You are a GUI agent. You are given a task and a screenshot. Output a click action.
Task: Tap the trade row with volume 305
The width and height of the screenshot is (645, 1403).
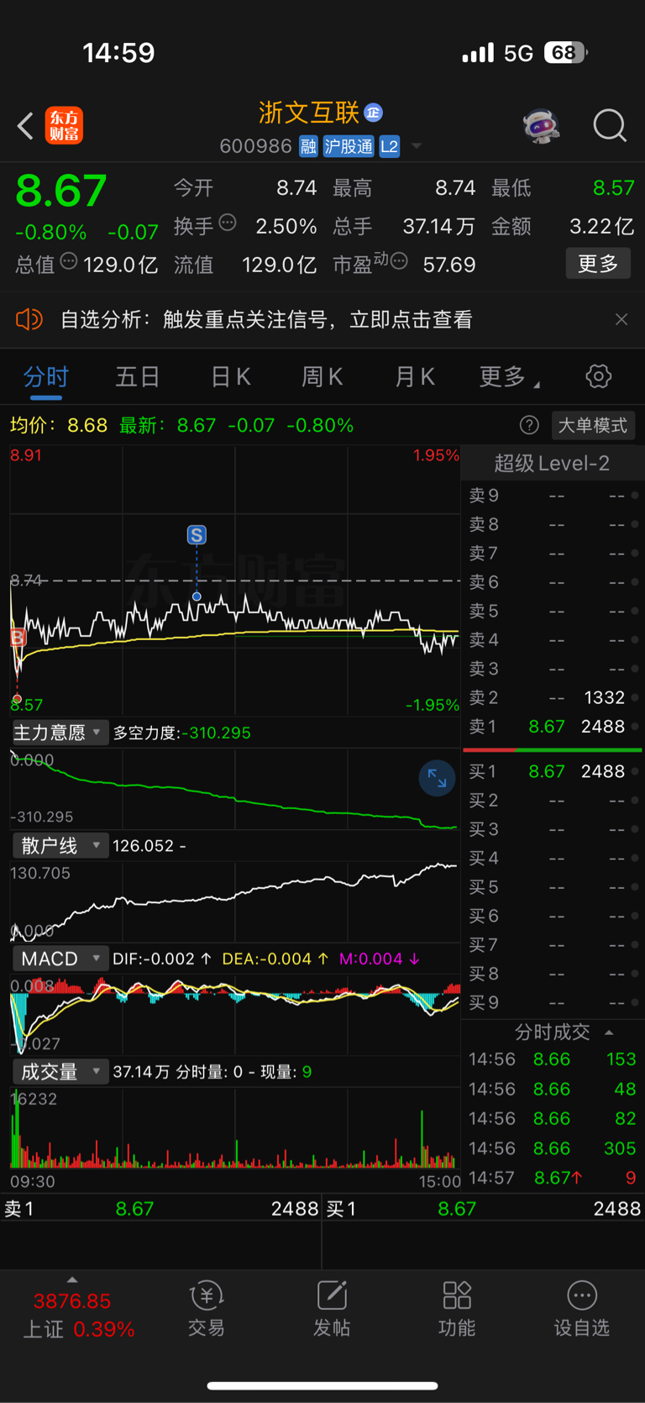[552, 1148]
